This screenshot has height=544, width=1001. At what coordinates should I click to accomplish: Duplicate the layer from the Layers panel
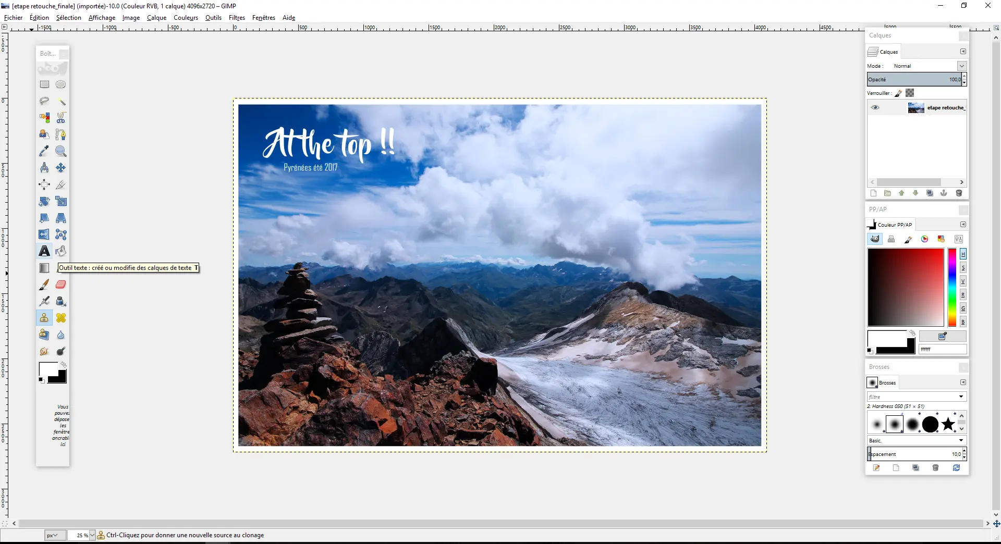(x=930, y=193)
